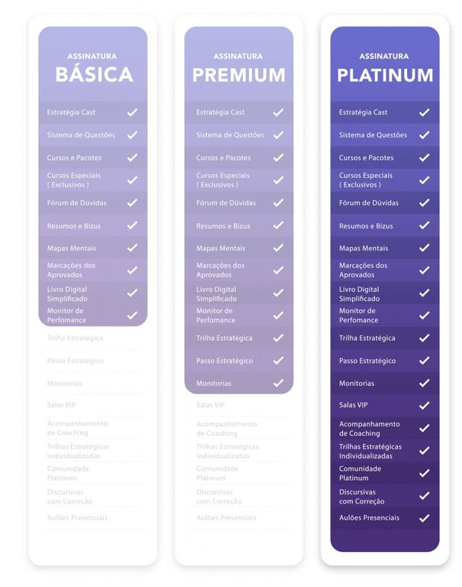Click the Premium Trilha Estratégica checkmark

pos(278,338)
